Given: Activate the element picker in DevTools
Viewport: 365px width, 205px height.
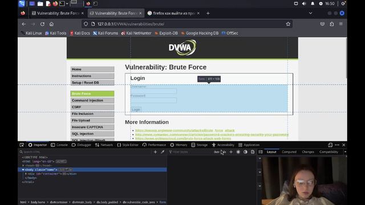Looking at the screenshot, I should point(22,145).
